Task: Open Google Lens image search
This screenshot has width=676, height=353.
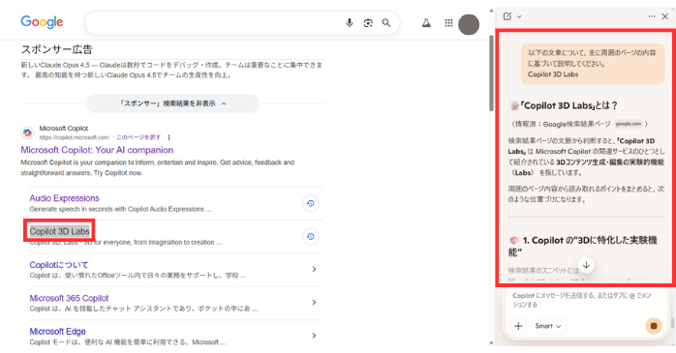Action: [368, 23]
